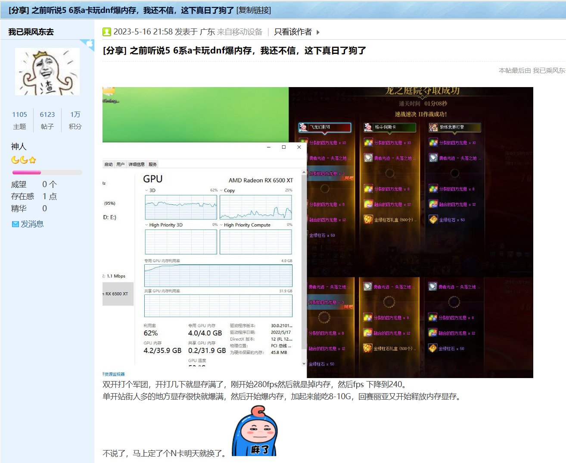Switch to the 服务 tab in Task Manager

point(152,164)
